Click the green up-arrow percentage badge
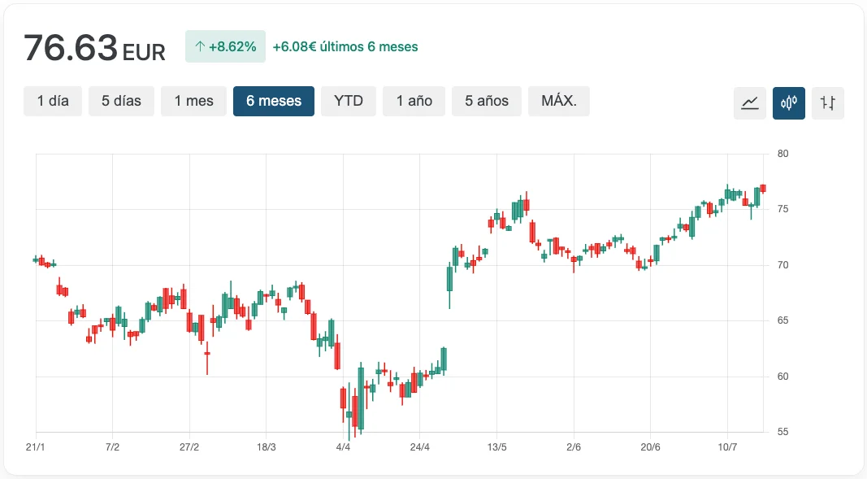The height and width of the screenshot is (479, 867). (225, 47)
